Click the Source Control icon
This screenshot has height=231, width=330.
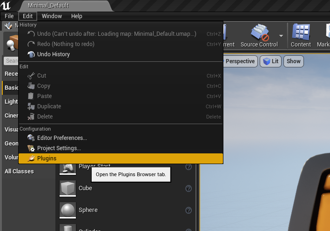coord(259,33)
